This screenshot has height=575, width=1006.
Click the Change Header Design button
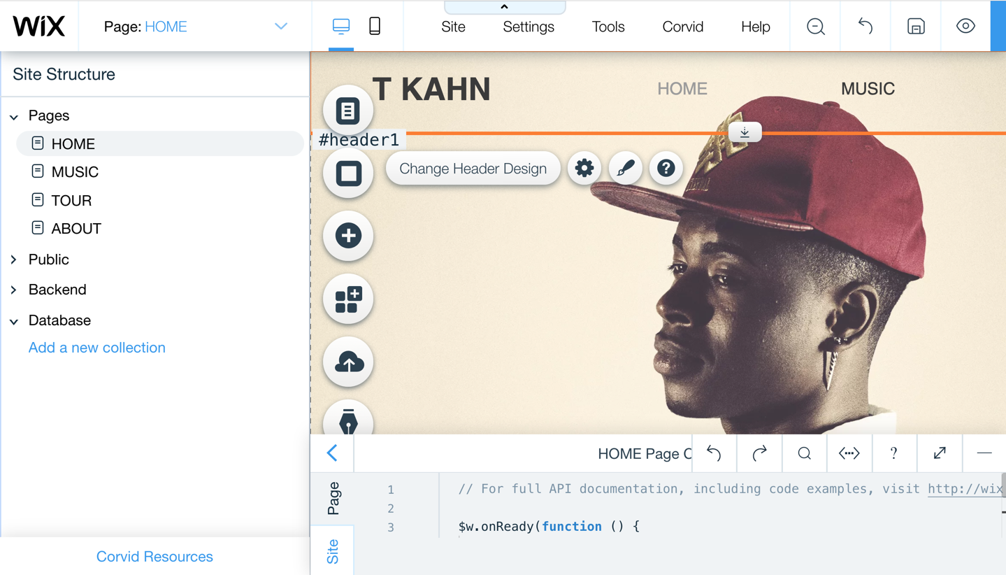473,168
